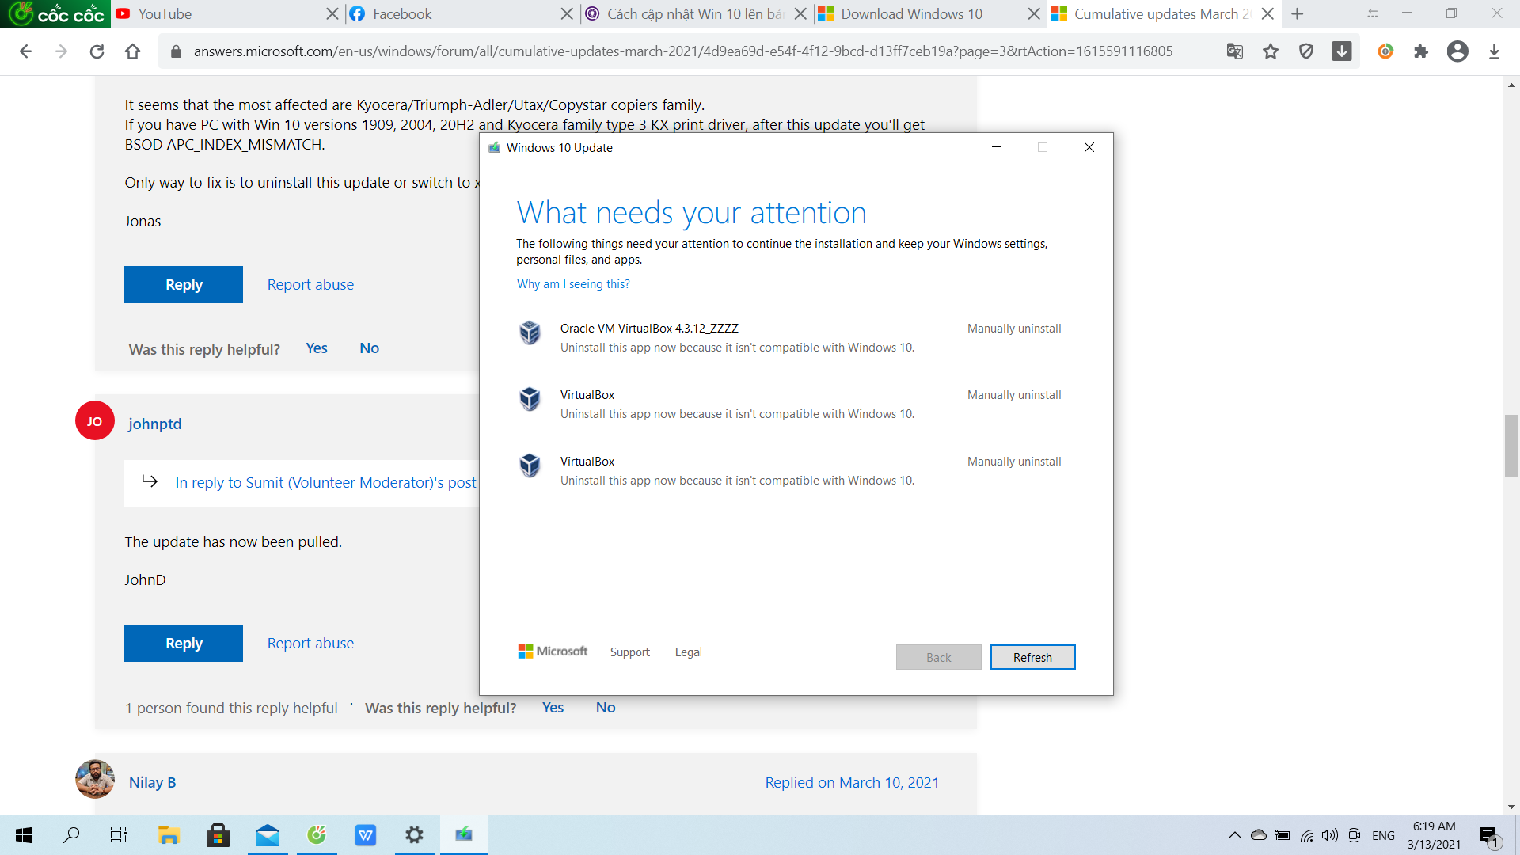
Task: Open the user profile icon
Action: (1457, 51)
